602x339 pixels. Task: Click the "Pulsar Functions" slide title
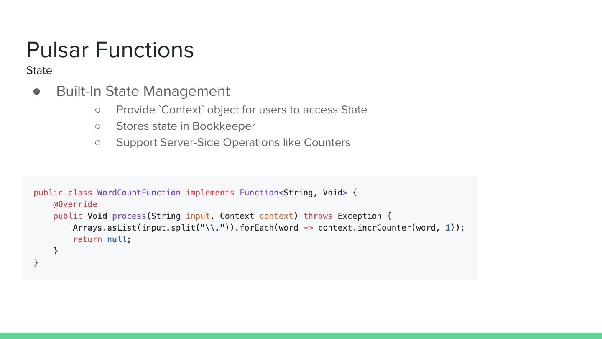(x=110, y=50)
